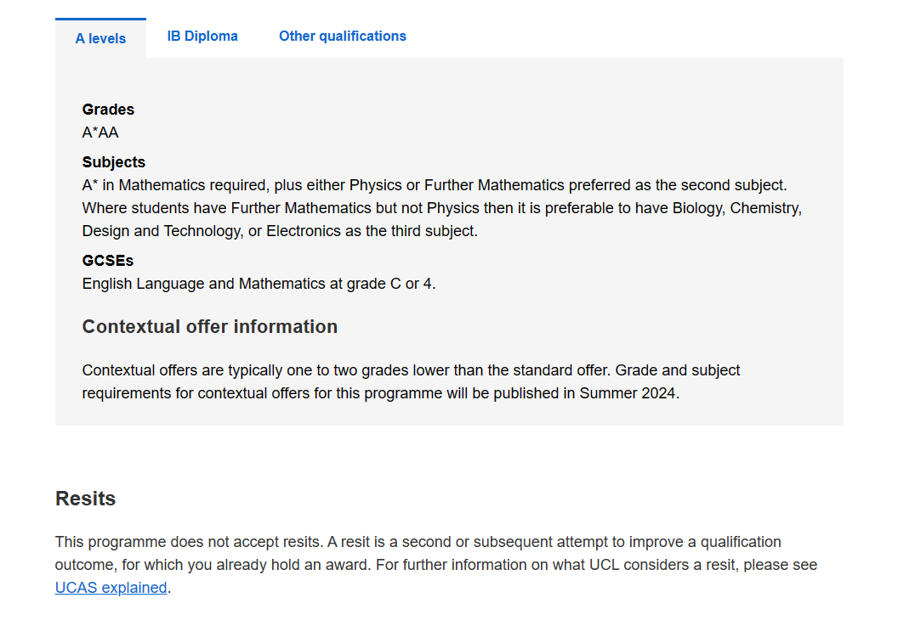Select the A levels tab
The height and width of the screenshot is (626, 898).
tap(101, 38)
